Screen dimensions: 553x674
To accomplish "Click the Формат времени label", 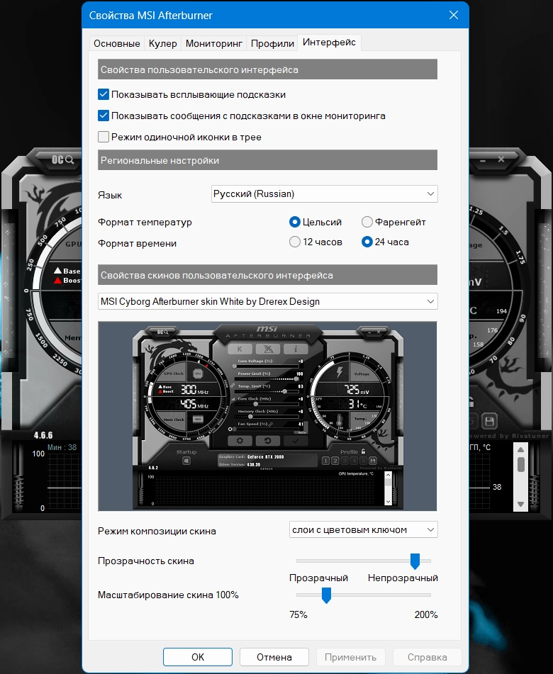I will pos(137,243).
